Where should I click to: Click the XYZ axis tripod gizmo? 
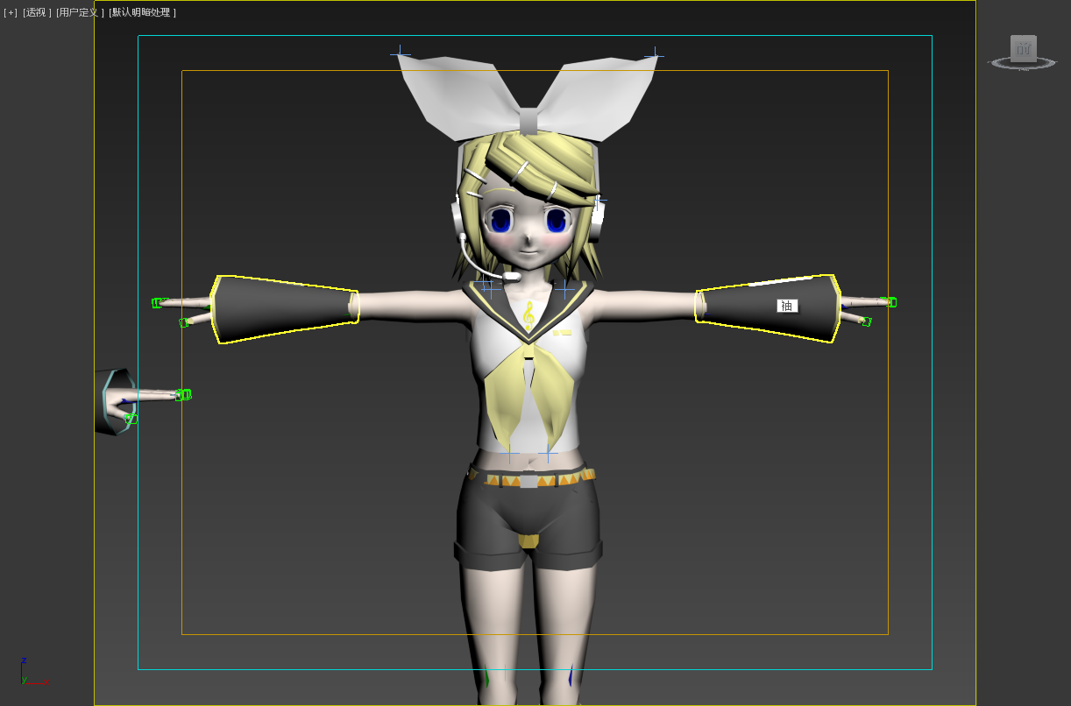pyautogui.click(x=26, y=674)
